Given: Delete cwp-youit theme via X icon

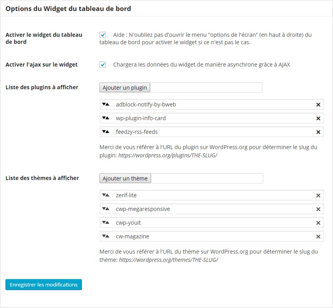Looking at the screenshot, I should [x=318, y=223].
